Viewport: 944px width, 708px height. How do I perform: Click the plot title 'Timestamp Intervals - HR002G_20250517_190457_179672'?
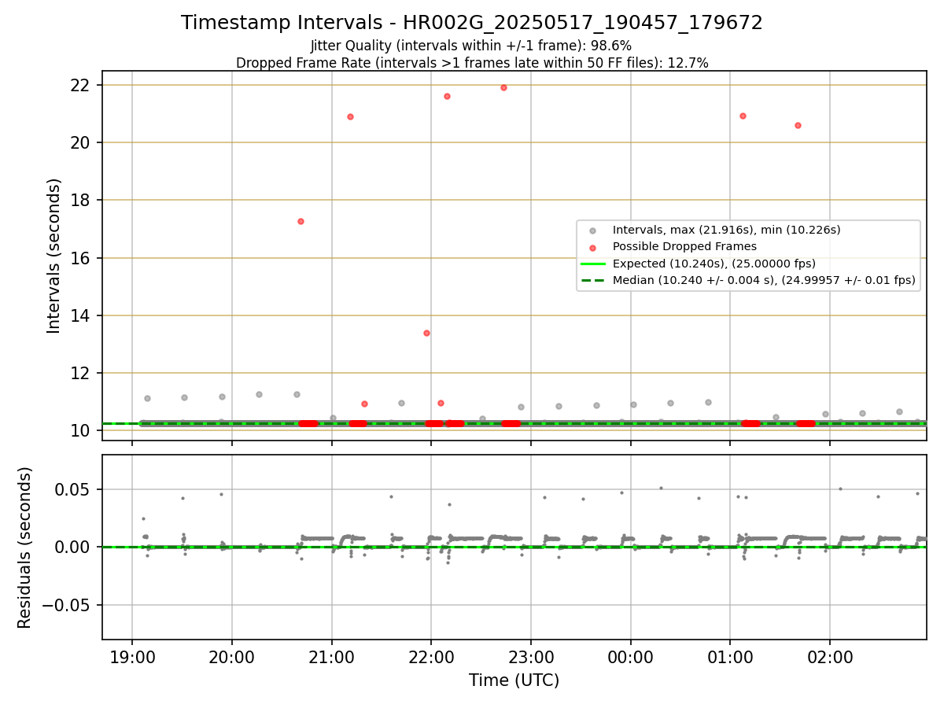coord(472,23)
